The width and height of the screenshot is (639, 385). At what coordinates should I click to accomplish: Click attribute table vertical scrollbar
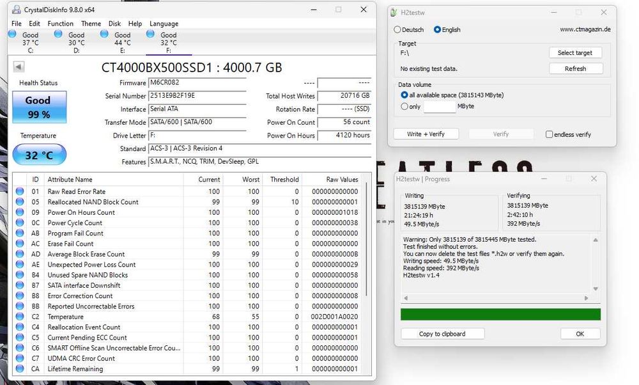(x=367, y=240)
